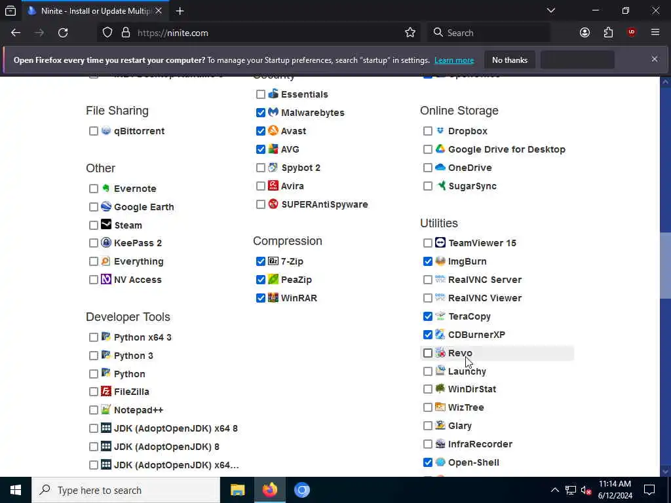The height and width of the screenshot is (503, 671).
Task: Check the Glary checkbox
Action: coord(427,426)
